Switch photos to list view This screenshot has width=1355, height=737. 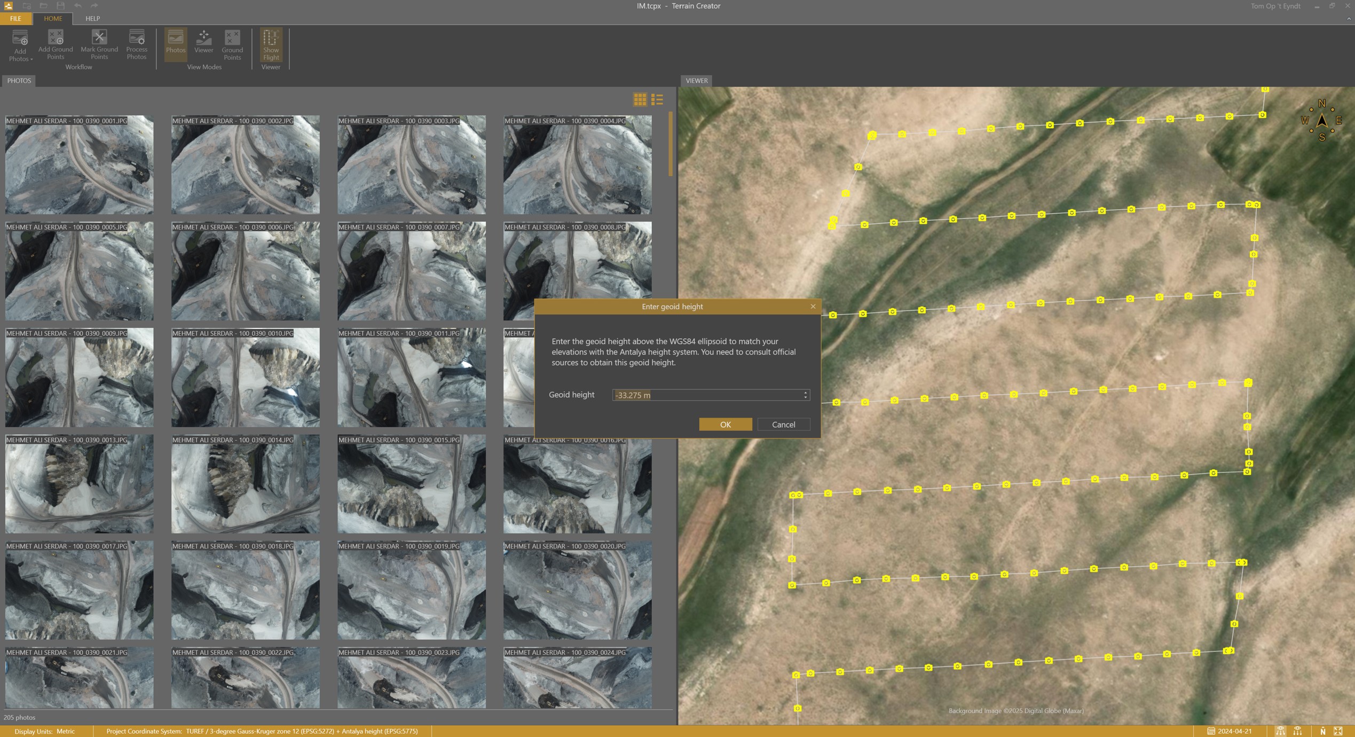coord(657,100)
